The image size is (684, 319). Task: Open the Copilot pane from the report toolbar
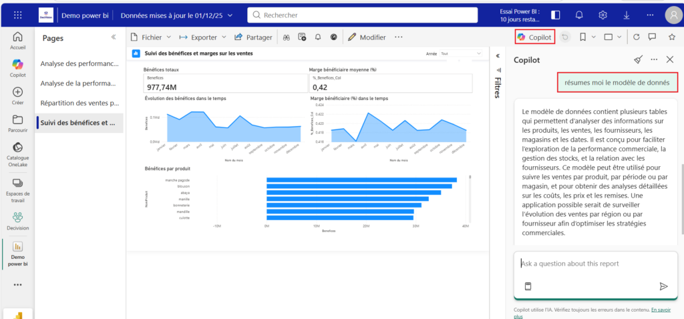pyautogui.click(x=534, y=37)
